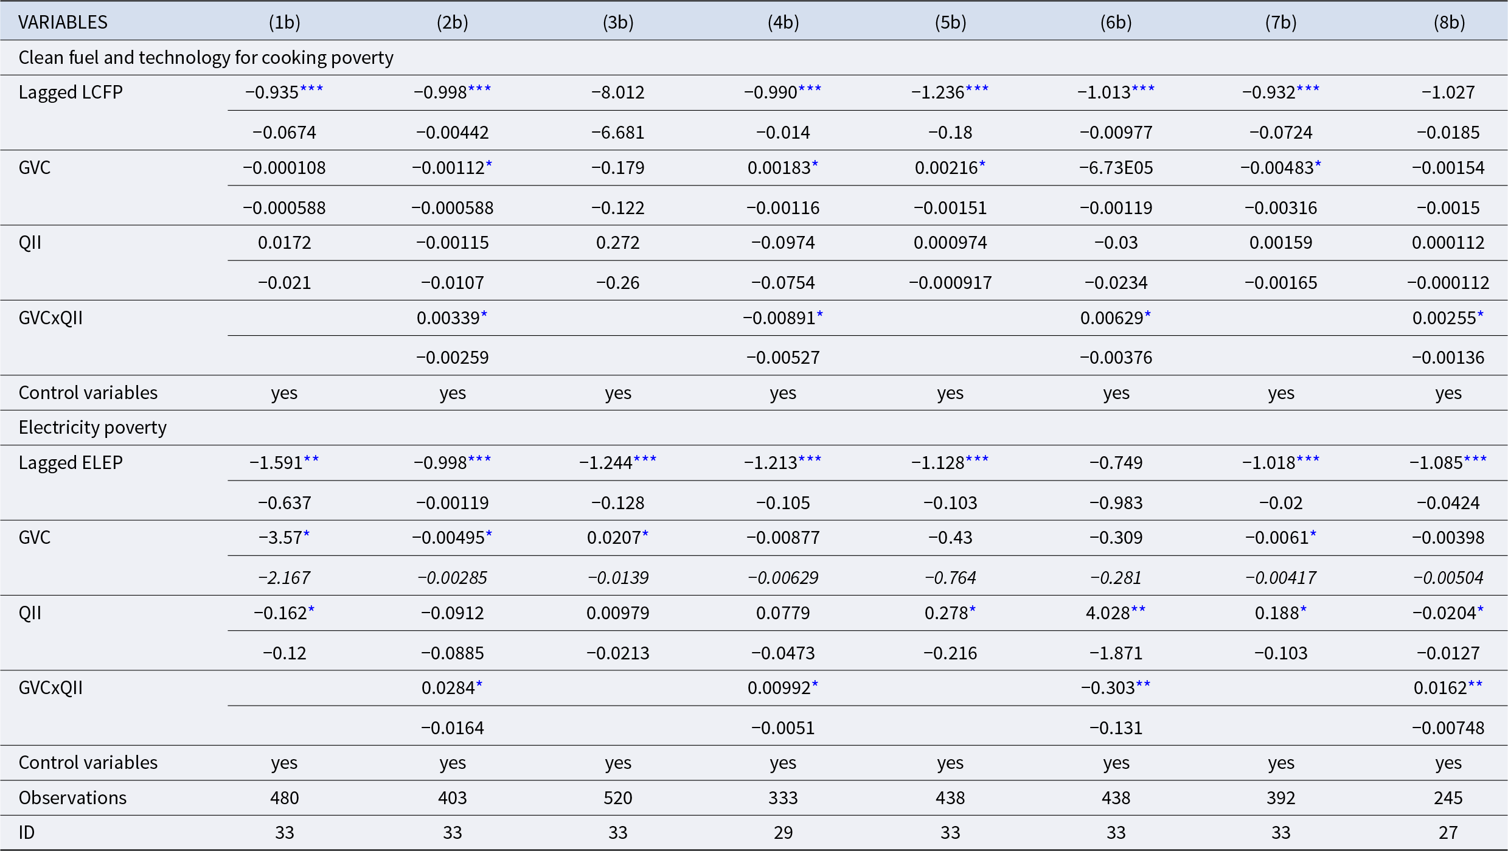The image size is (1508, 851).
Task: Click the asterisk after 0.00339
Action: [484, 314]
